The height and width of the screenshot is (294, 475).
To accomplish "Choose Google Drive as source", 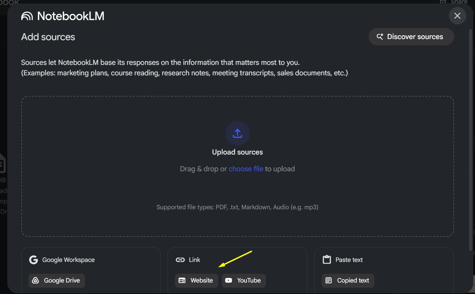I will pos(57,280).
